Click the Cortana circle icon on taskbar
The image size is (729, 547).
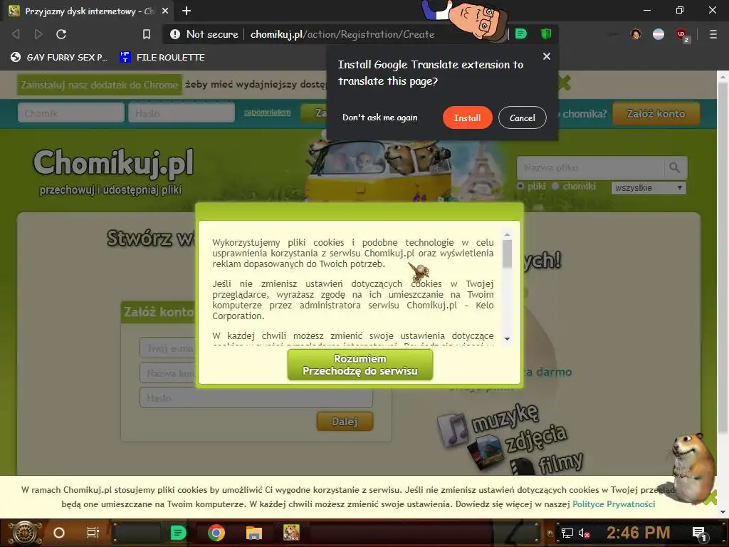point(59,533)
